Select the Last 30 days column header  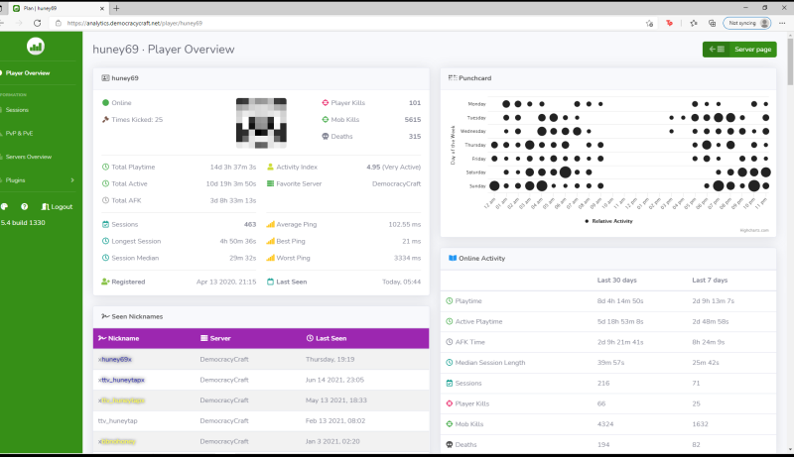(x=616, y=281)
